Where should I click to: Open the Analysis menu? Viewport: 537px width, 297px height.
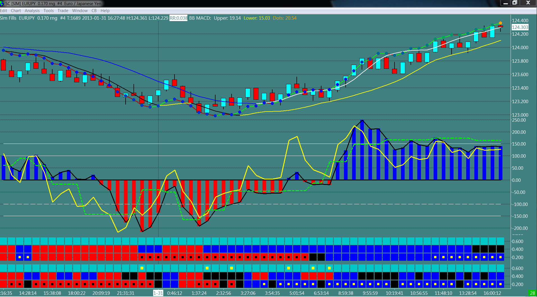point(32,11)
